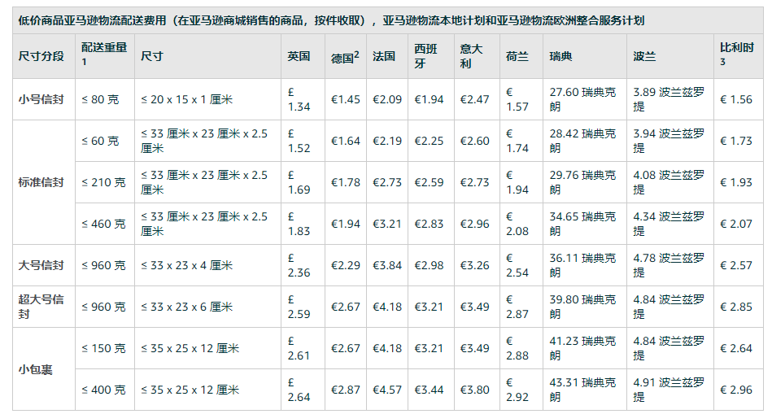Viewport: 772px width, 414px height.
Task: Select the ≤ 20 x 15 x 1 厘米 cell
Action: click(x=186, y=99)
